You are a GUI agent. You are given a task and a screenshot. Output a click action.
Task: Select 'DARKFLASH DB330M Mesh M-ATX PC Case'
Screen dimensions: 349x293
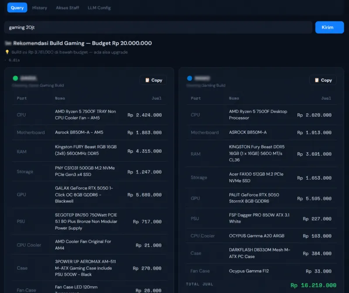tap(260, 253)
